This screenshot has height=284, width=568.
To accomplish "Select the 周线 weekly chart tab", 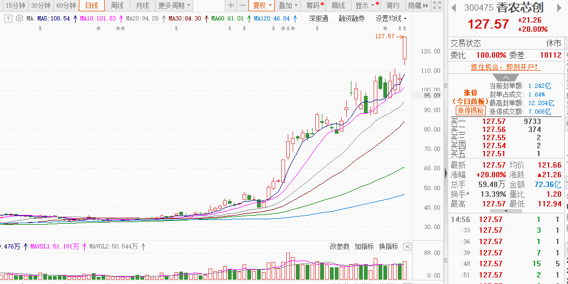I will tap(117, 5).
